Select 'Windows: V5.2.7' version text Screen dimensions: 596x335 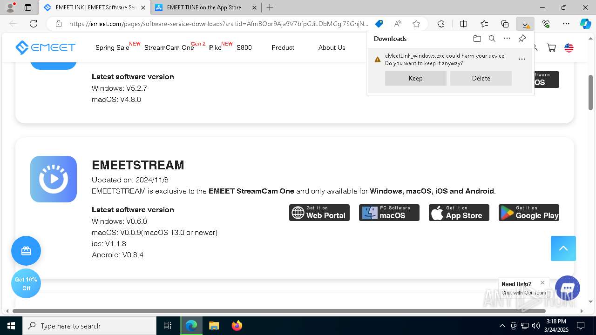[119, 88]
